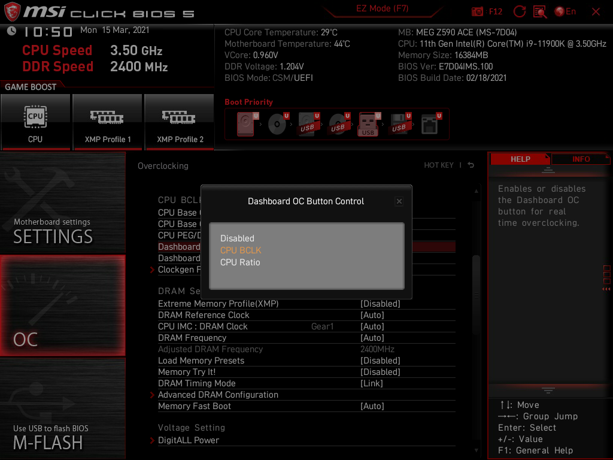Select the optical disc boot device icon
Screen dimensions: 613x460
(277, 124)
